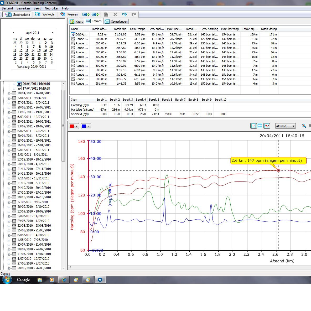The image size is (311, 311).
Task: Switch to the Kaart tab
Action: tap(76, 22)
